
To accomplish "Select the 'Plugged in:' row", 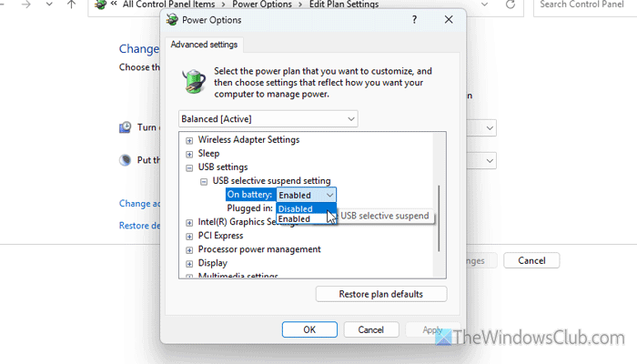I will pos(250,208).
